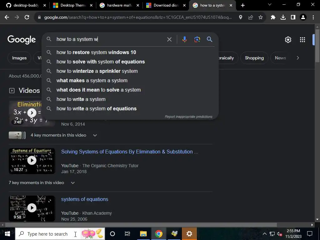
Task: Open Solving Systems of Equations By Elimination video
Action: pos(130,152)
